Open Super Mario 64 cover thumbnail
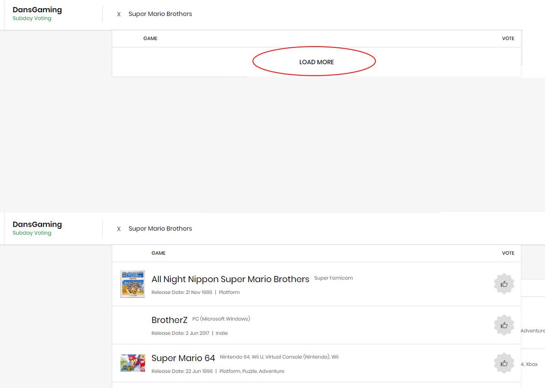This screenshot has width=545, height=388. tap(133, 363)
